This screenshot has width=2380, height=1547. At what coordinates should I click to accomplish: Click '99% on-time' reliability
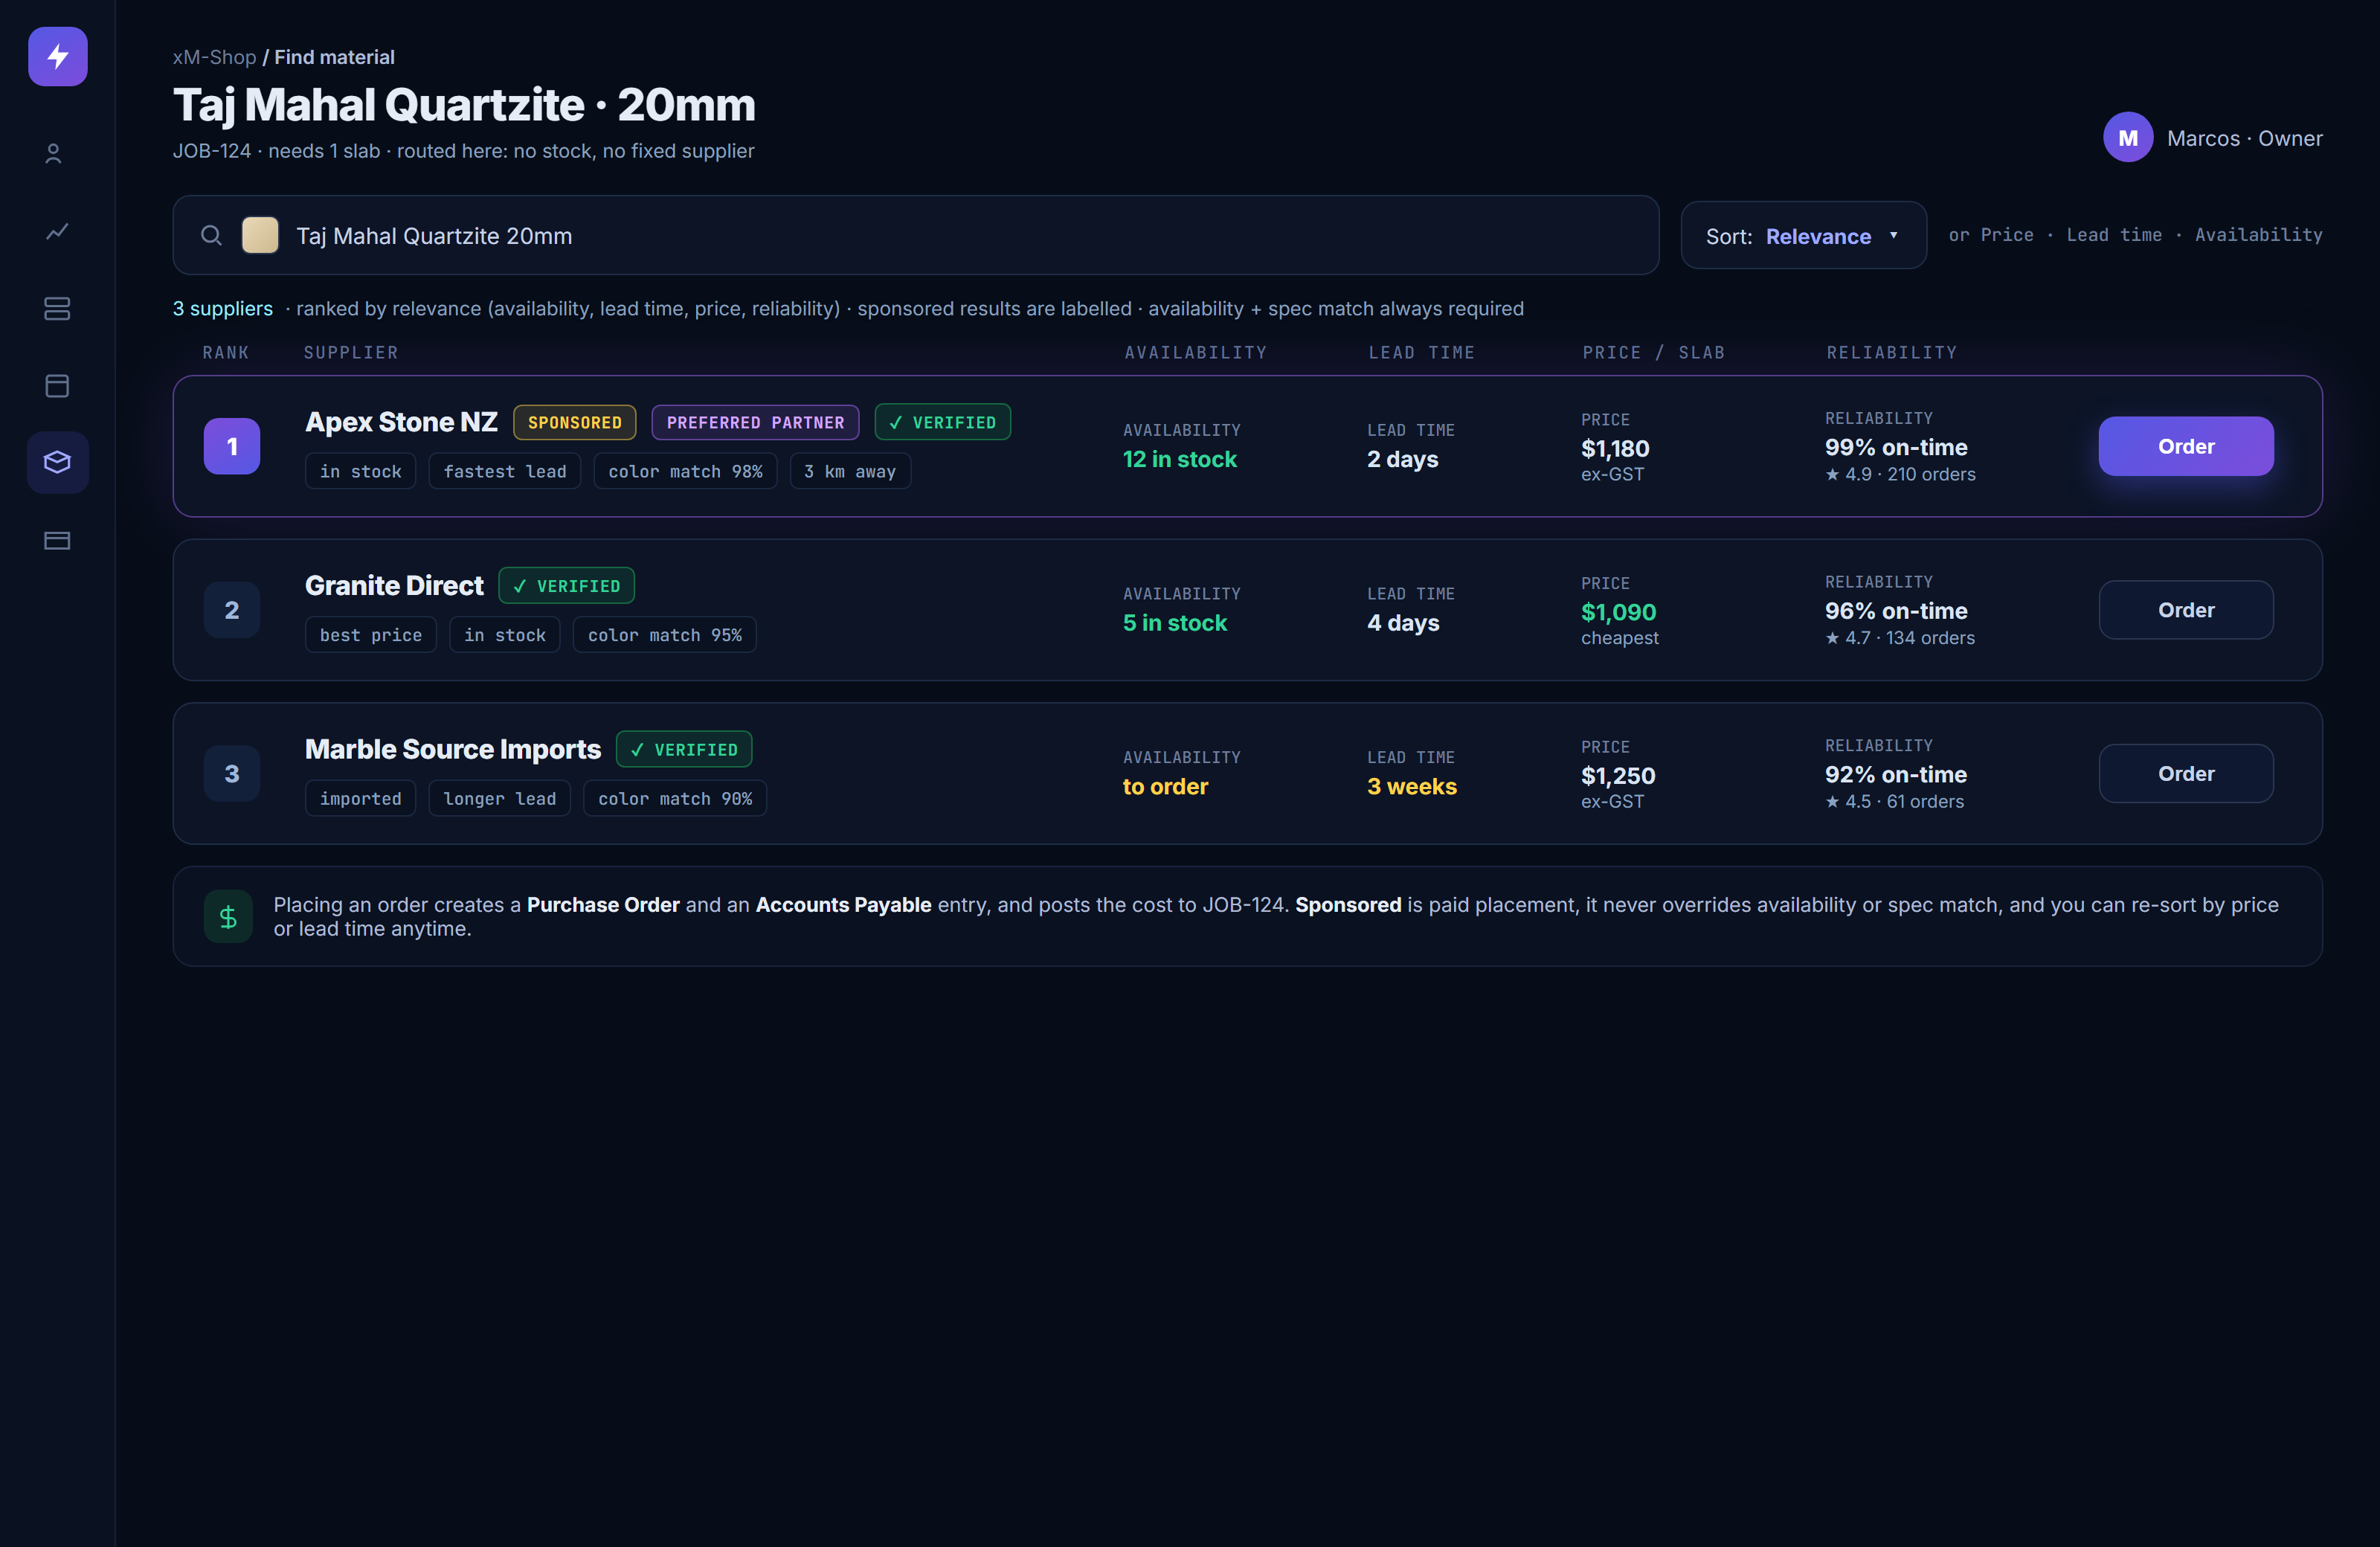(x=1896, y=447)
